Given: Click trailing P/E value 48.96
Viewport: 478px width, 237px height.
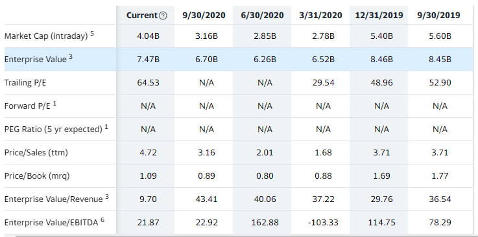Looking at the screenshot, I should point(381,82).
